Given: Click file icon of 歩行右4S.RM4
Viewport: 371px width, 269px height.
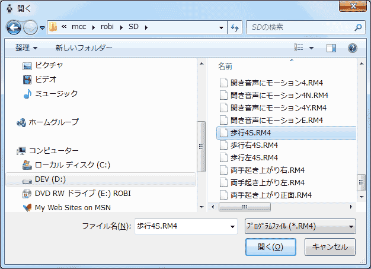Looking at the screenshot, I should pyautogui.click(x=223, y=145).
